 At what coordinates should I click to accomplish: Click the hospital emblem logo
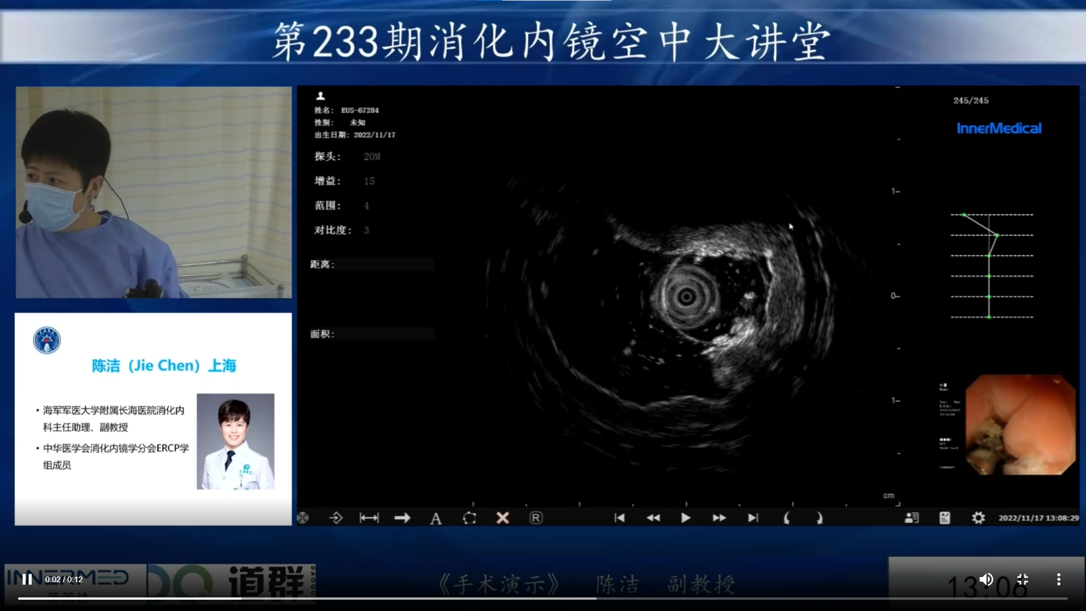[47, 341]
